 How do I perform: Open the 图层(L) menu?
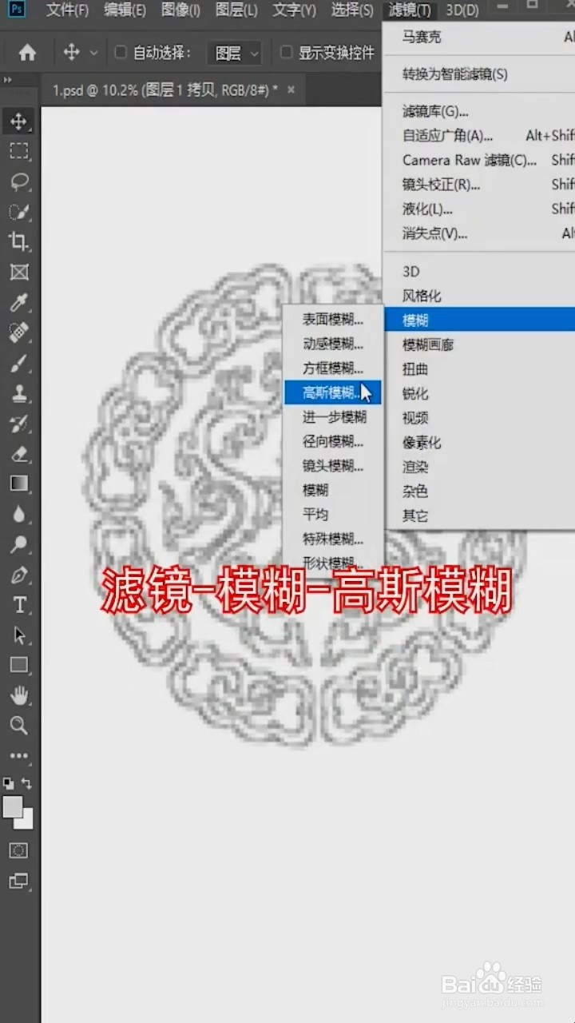[x=236, y=10]
